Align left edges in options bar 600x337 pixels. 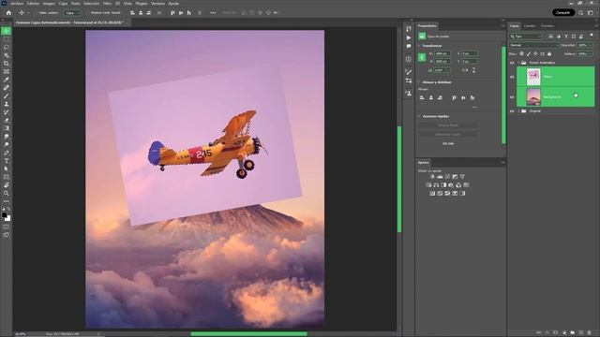pyautogui.click(x=133, y=12)
